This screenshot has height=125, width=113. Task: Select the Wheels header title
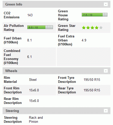11,71
